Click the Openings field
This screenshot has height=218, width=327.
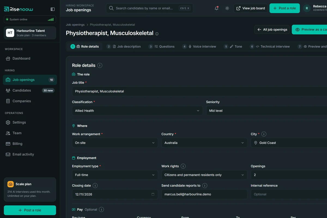[x=289, y=175]
